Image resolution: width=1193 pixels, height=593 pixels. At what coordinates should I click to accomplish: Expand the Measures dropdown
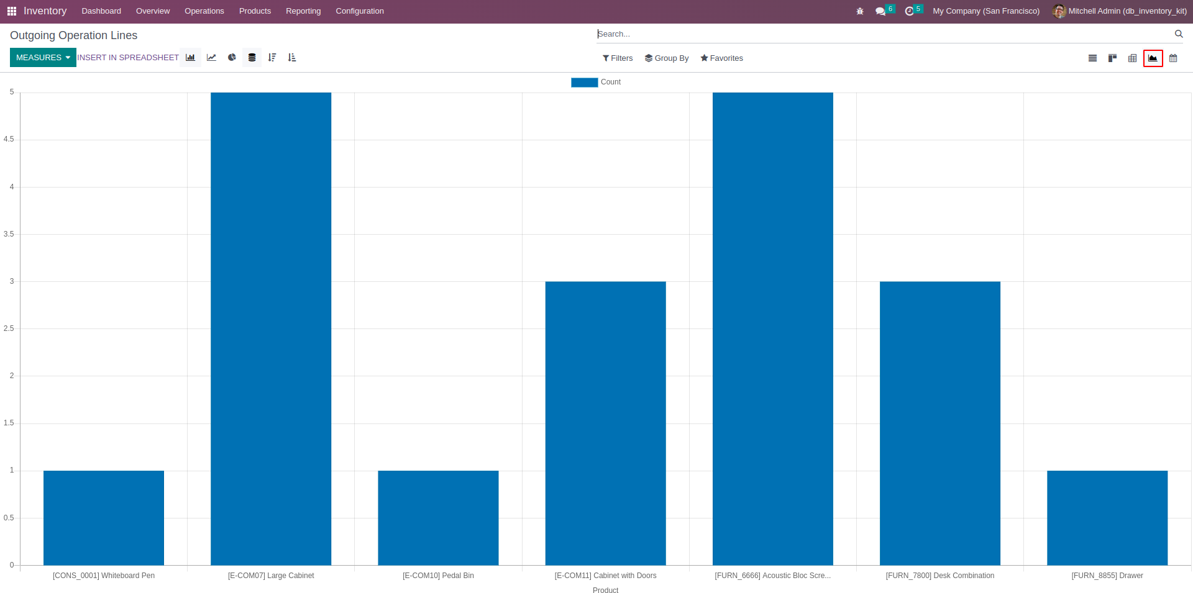coord(43,58)
